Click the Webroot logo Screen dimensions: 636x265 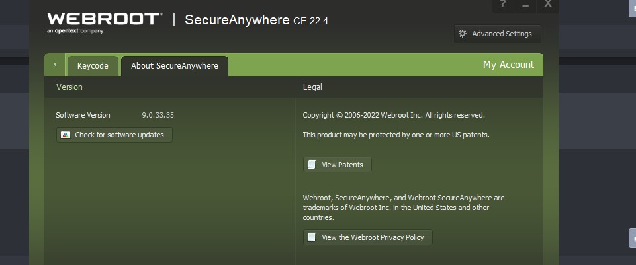[x=105, y=20]
